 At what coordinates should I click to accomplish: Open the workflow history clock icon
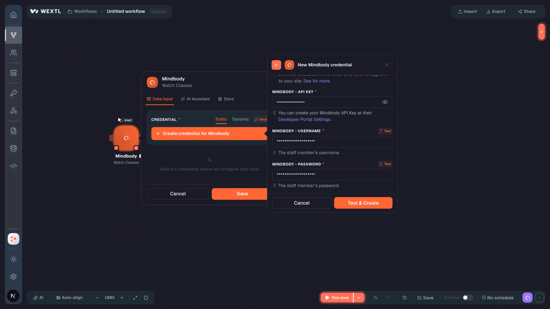pos(404,297)
